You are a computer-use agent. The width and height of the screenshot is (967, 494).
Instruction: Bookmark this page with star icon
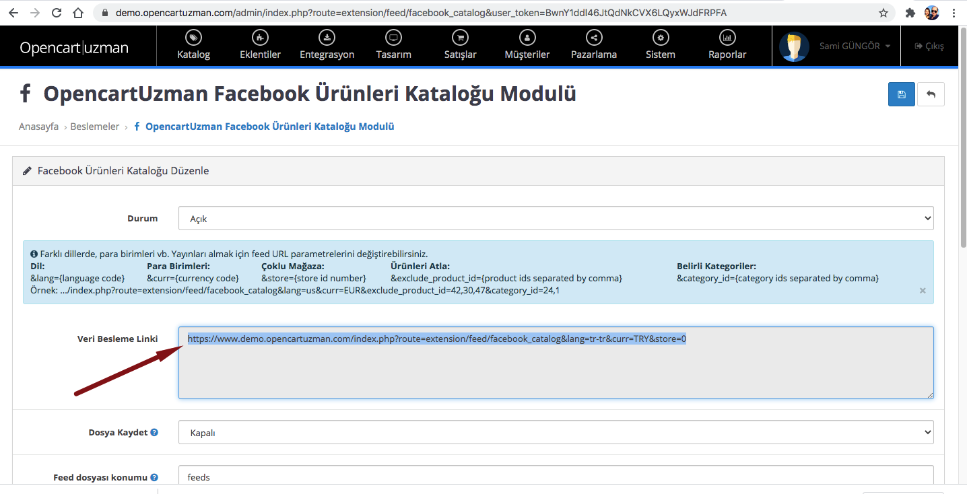(x=883, y=13)
